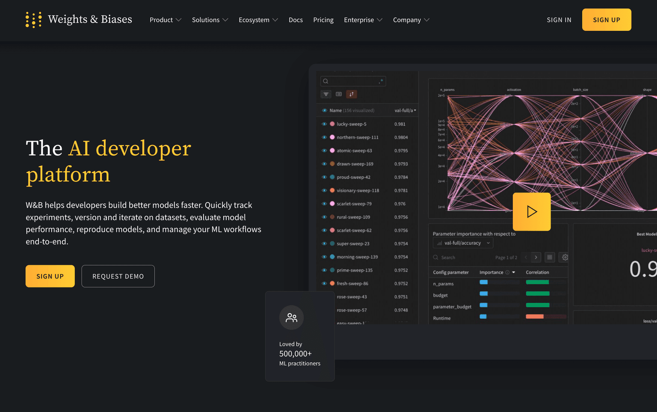Click the Loved by 500,000+ card
The image size is (657, 412).
[300, 336]
